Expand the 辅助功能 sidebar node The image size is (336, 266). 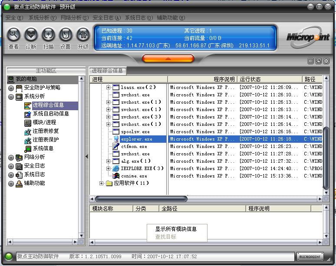pyautogui.click(x=11, y=184)
